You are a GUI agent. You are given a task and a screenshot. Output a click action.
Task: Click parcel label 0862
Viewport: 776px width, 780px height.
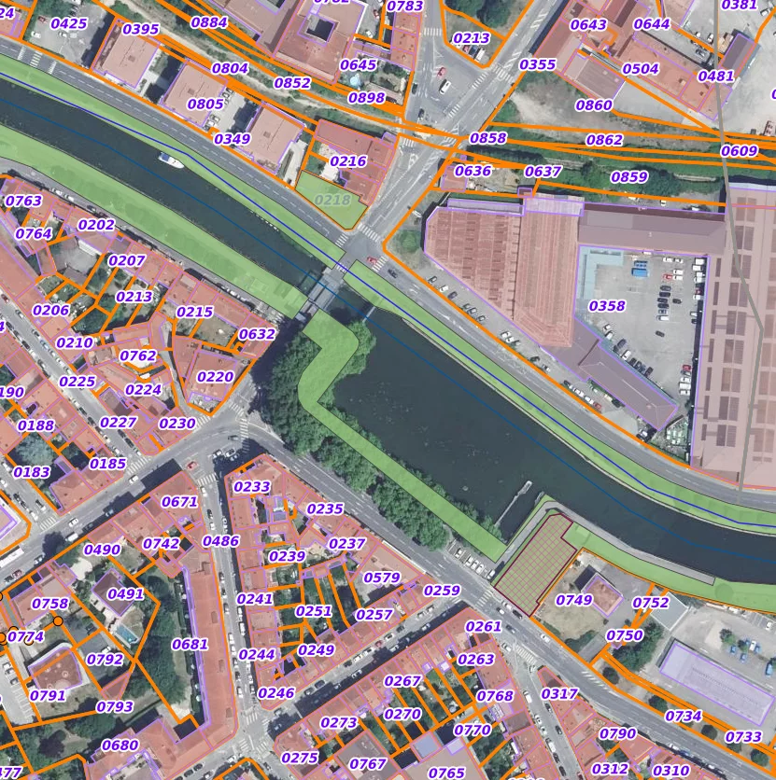[604, 140]
